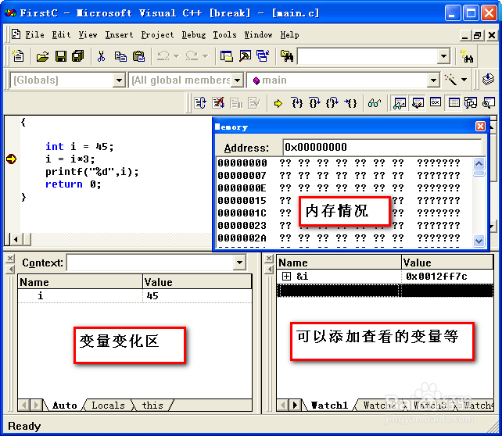This screenshot has width=502, height=436.
Task: Click the Memory Address input field
Action: point(382,147)
